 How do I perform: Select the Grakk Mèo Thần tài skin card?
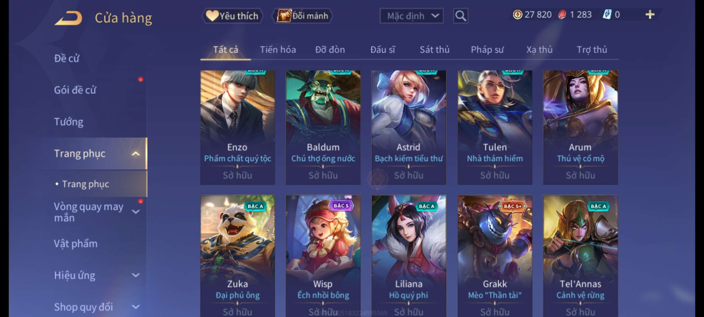tap(495, 256)
